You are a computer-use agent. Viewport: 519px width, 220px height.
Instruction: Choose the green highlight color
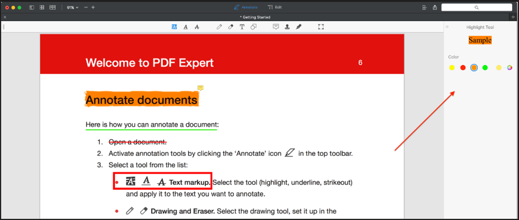485,68
